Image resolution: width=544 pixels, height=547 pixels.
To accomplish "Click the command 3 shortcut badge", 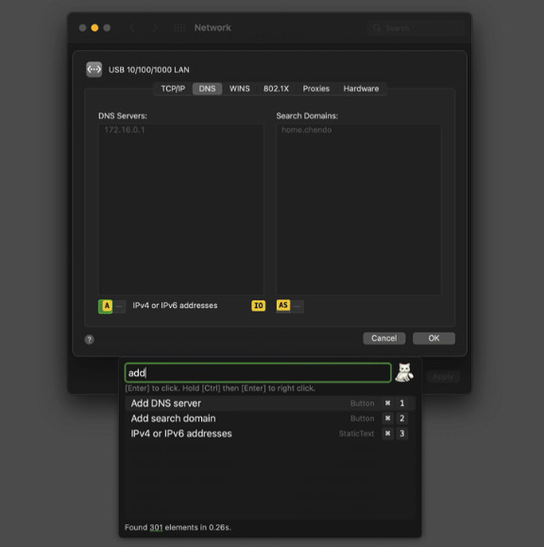I will coord(395,434).
